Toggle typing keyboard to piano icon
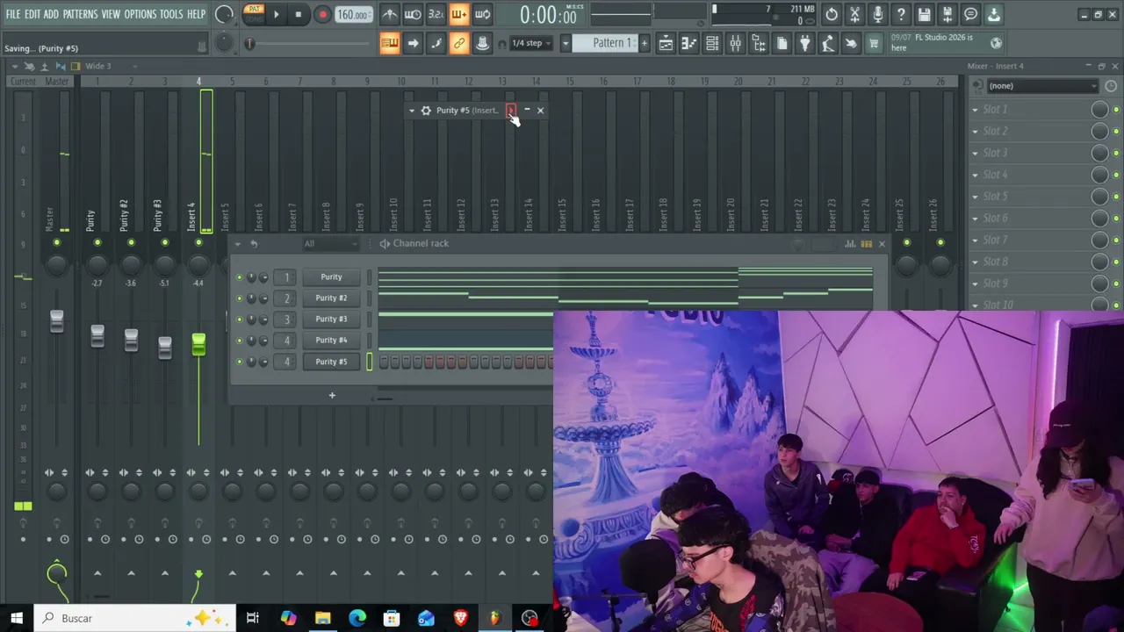Image resolution: width=1124 pixels, height=632 pixels. point(390,43)
